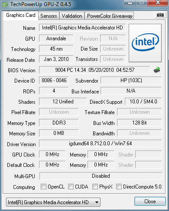The height and width of the screenshot is (211, 169).
Task: Expand the graphics adapter selection dropdown
Action: tap(53, 202)
